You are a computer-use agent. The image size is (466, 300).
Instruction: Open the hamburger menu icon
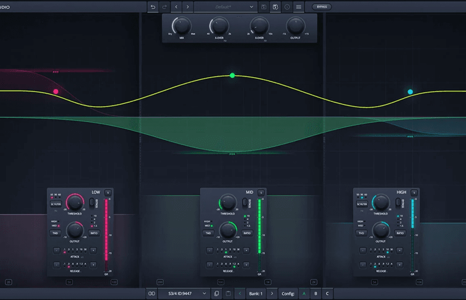[298, 7]
